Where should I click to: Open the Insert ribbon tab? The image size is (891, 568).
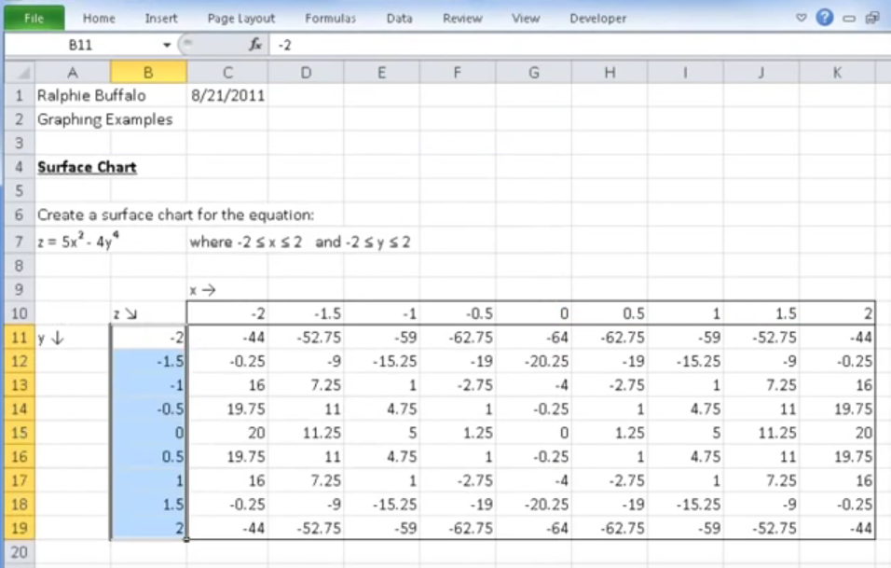[161, 19]
